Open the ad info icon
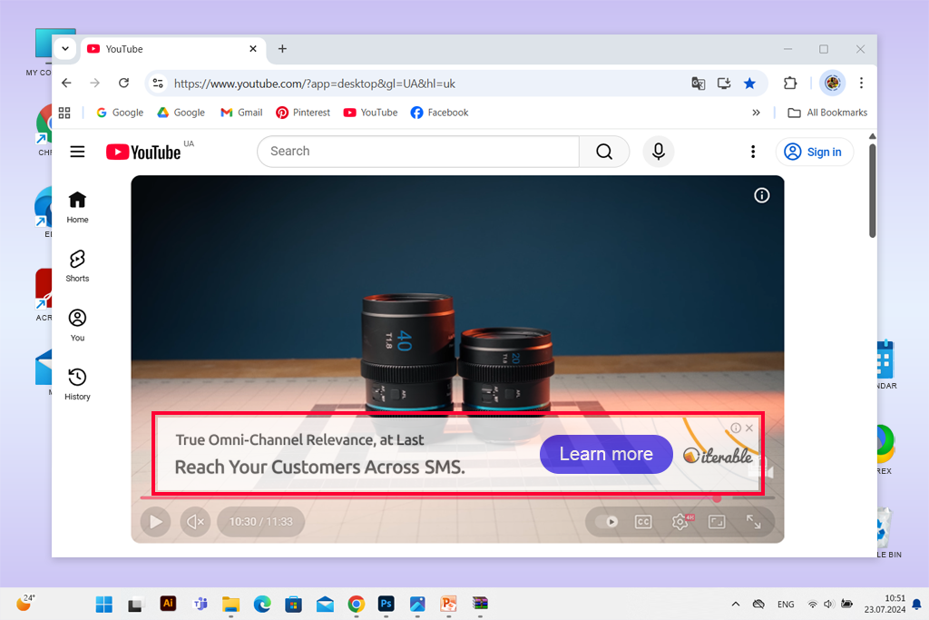The width and height of the screenshot is (929, 620). pos(736,428)
